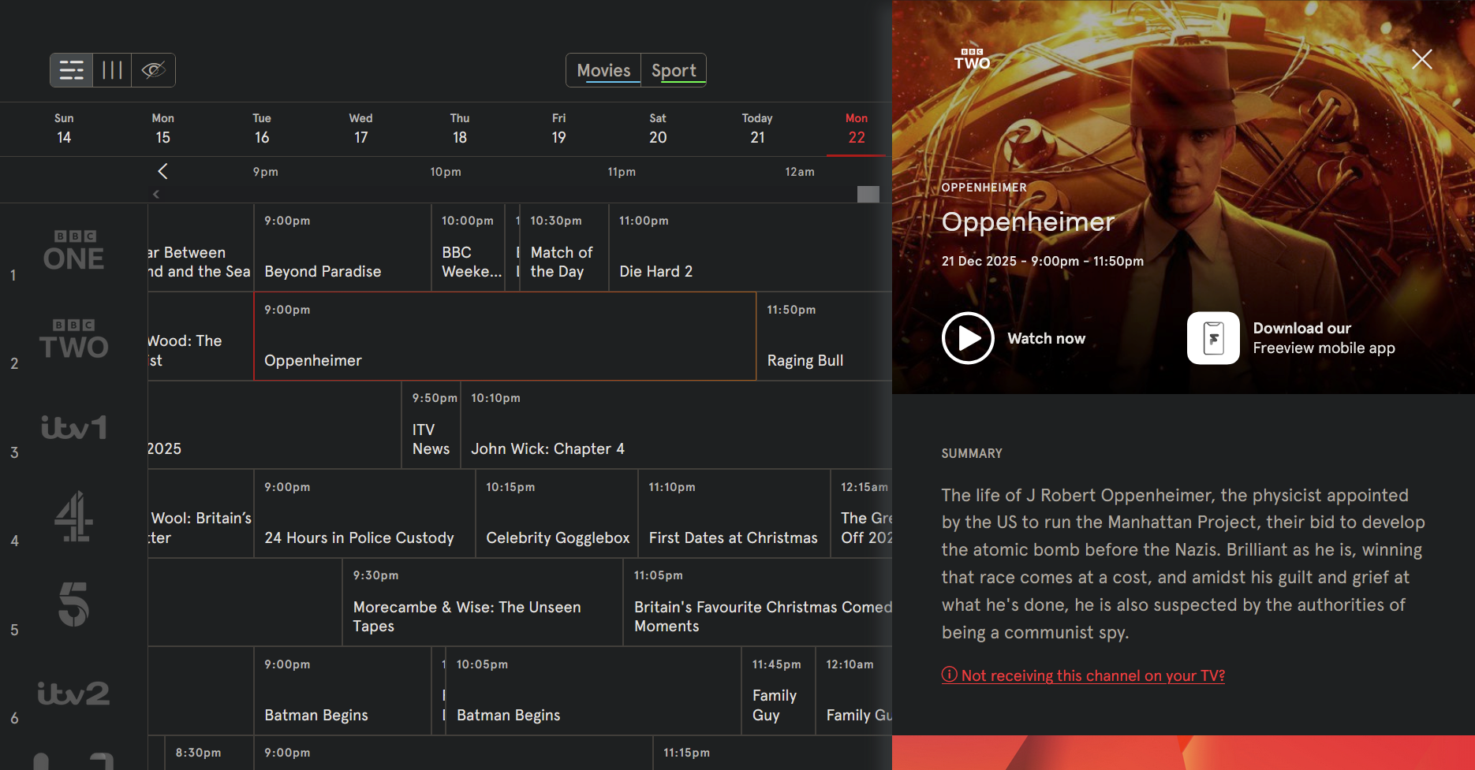The image size is (1475, 770).
Task: Open Die Hard 2 listing
Action: click(x=750, y=247)
